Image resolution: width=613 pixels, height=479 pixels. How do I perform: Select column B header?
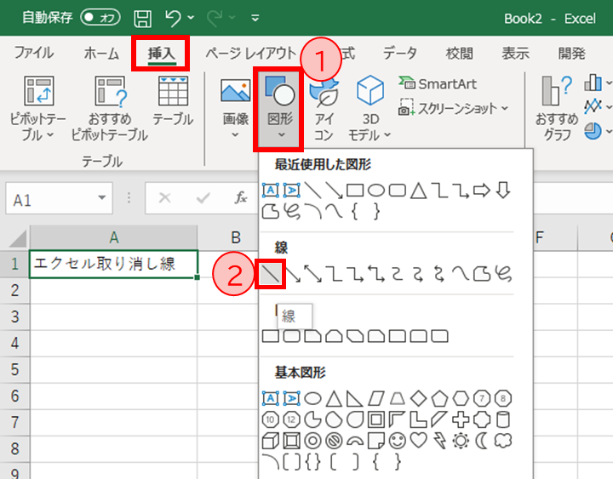tap(236, 237)
